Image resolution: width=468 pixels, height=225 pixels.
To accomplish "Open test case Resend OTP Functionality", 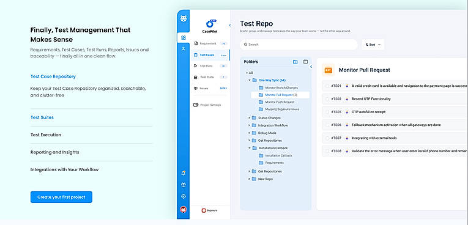I will 371,99.
